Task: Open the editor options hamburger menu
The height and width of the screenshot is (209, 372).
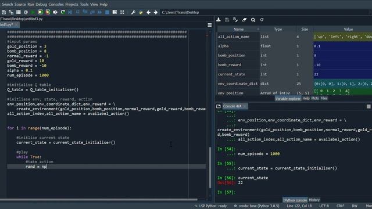Action: [x=210, y=25]
